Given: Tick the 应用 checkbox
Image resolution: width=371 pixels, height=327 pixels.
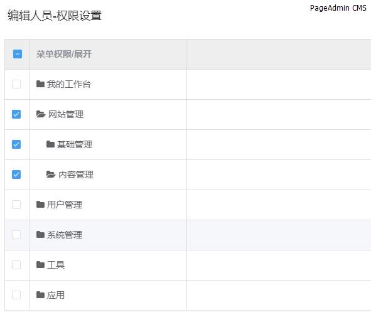Looking at the screenshot, I should pos(16,295).
